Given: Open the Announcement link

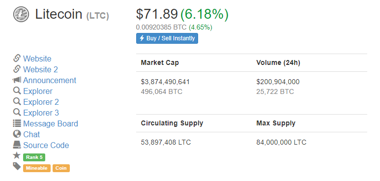Looking at the screenshot, I should (50, 80).
